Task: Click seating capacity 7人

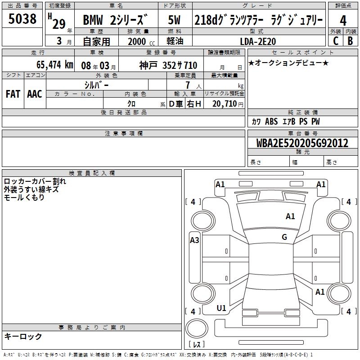Action: tap(193, 85)
